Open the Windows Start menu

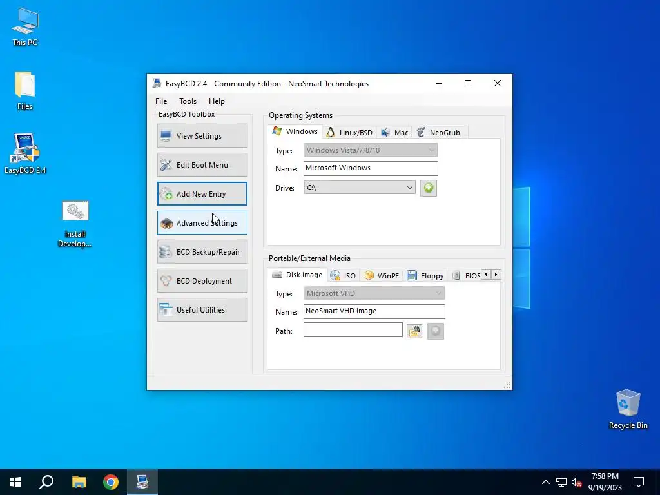click(15, 482)
